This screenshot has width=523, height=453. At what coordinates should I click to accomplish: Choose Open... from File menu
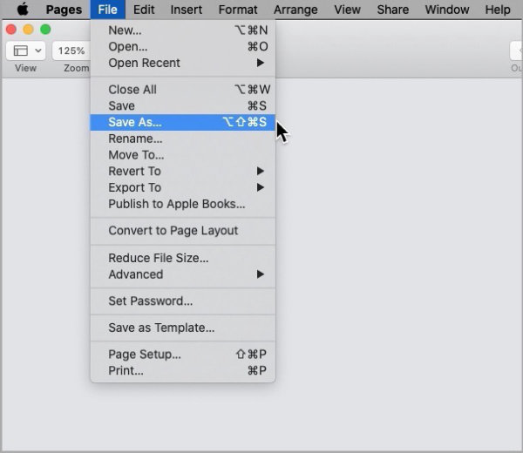click(183, 47)
